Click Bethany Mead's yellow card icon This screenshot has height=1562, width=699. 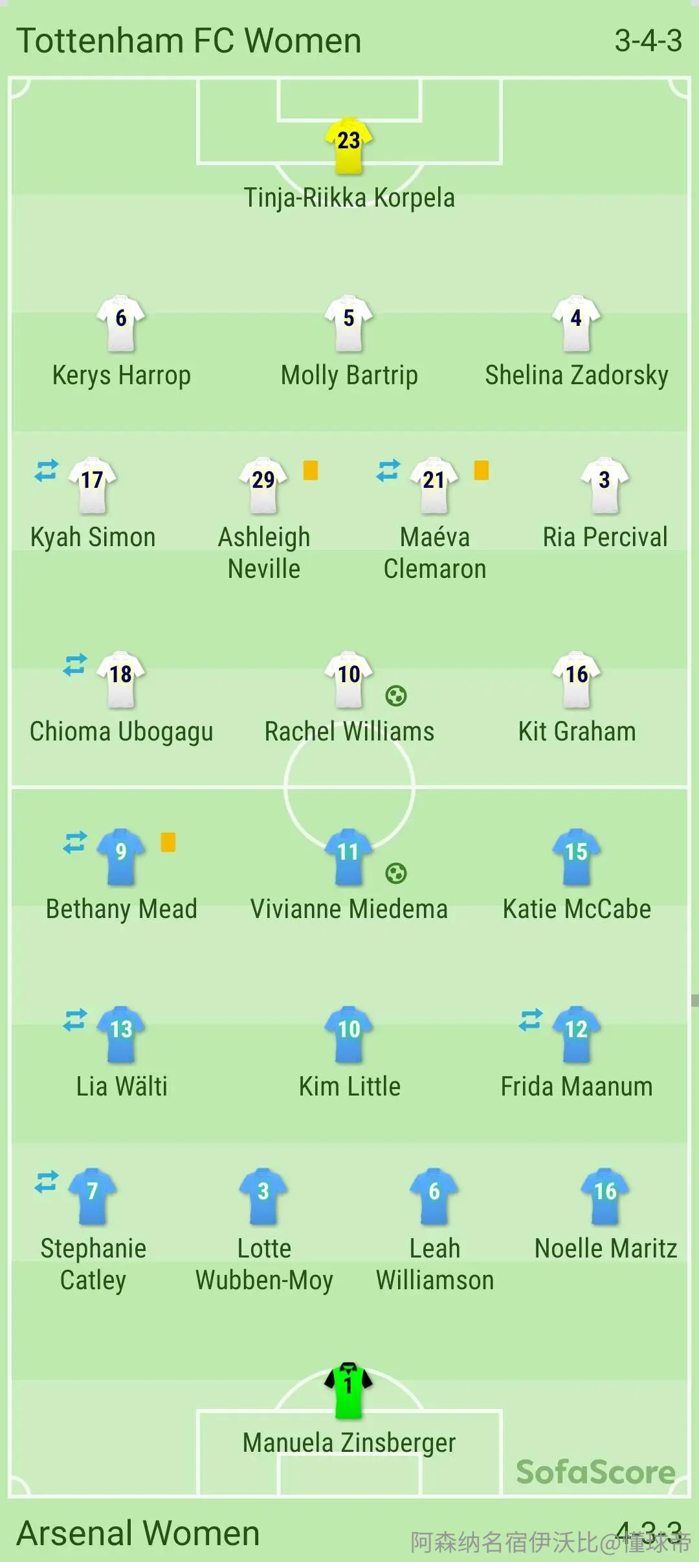[x=168, y=842]
